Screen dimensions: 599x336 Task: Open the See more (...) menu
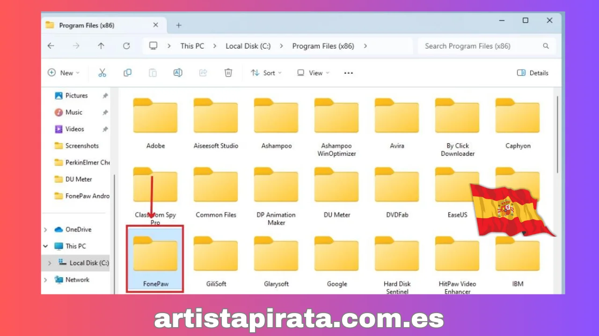coord(348,73)
